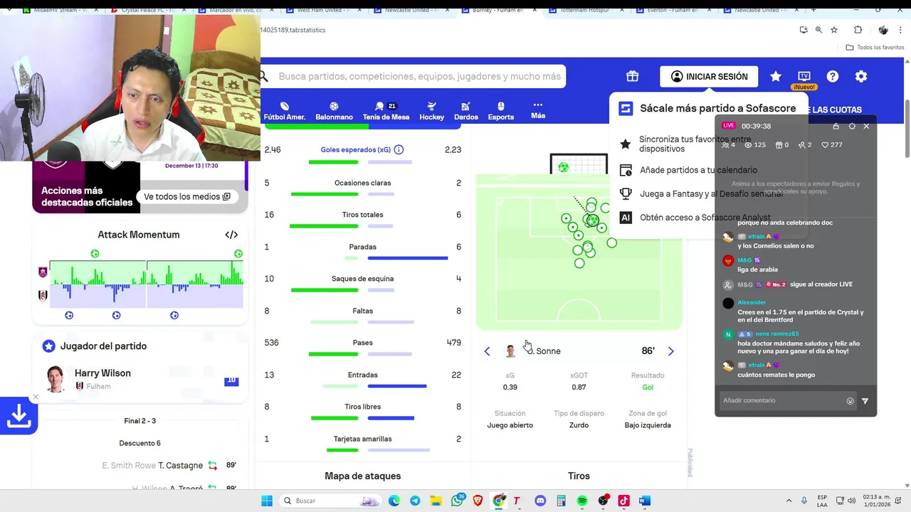The height and width of the screenshot is (512, 911).
Task: Expand the Más sports menu
Action: [538, 110]
